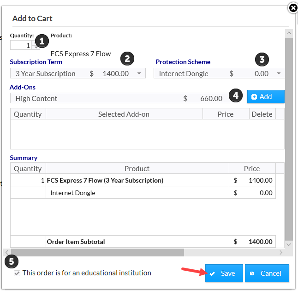
Task: Click the Add button for add-ons
Action: 266,97
